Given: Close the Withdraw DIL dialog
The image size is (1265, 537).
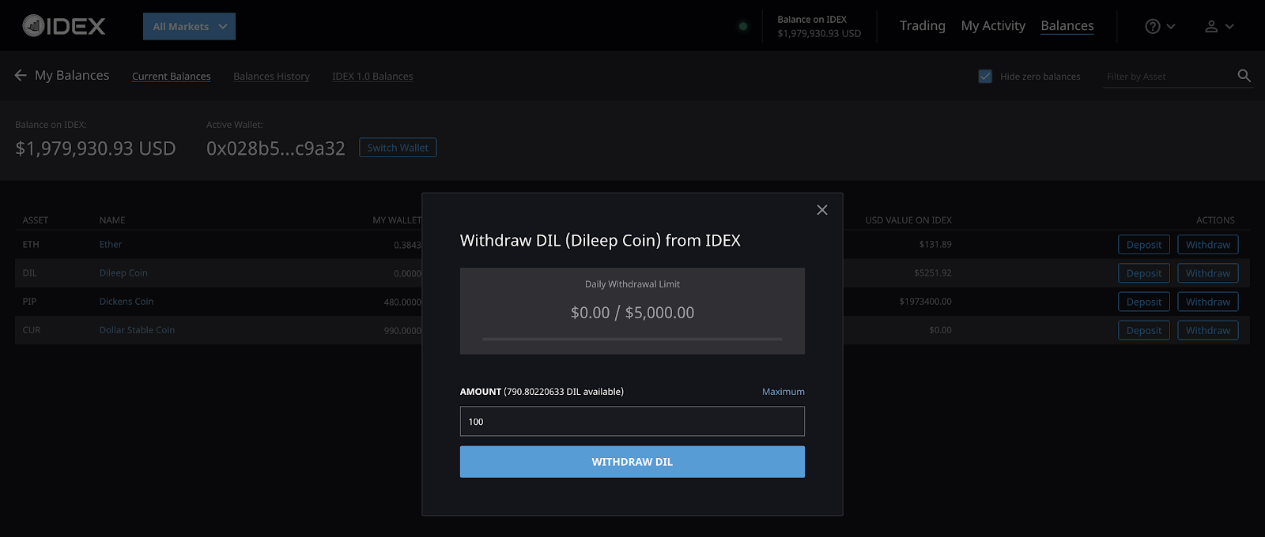Looking at the screenshot, I should pos(822,209).
